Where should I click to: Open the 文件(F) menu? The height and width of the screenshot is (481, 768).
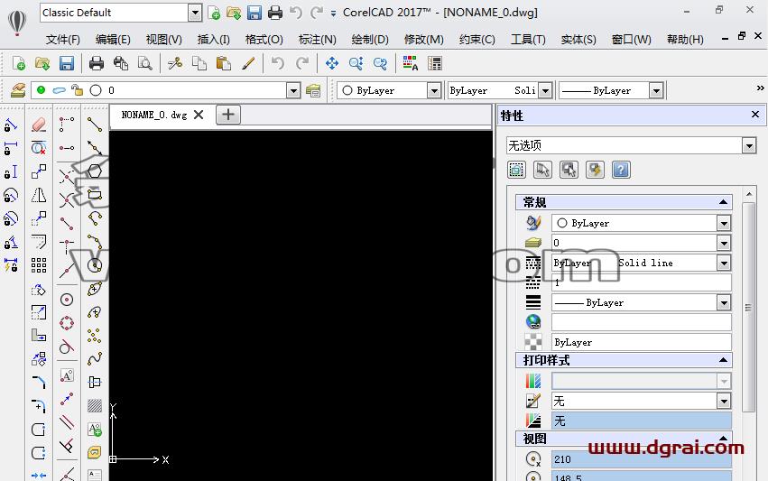63,39
